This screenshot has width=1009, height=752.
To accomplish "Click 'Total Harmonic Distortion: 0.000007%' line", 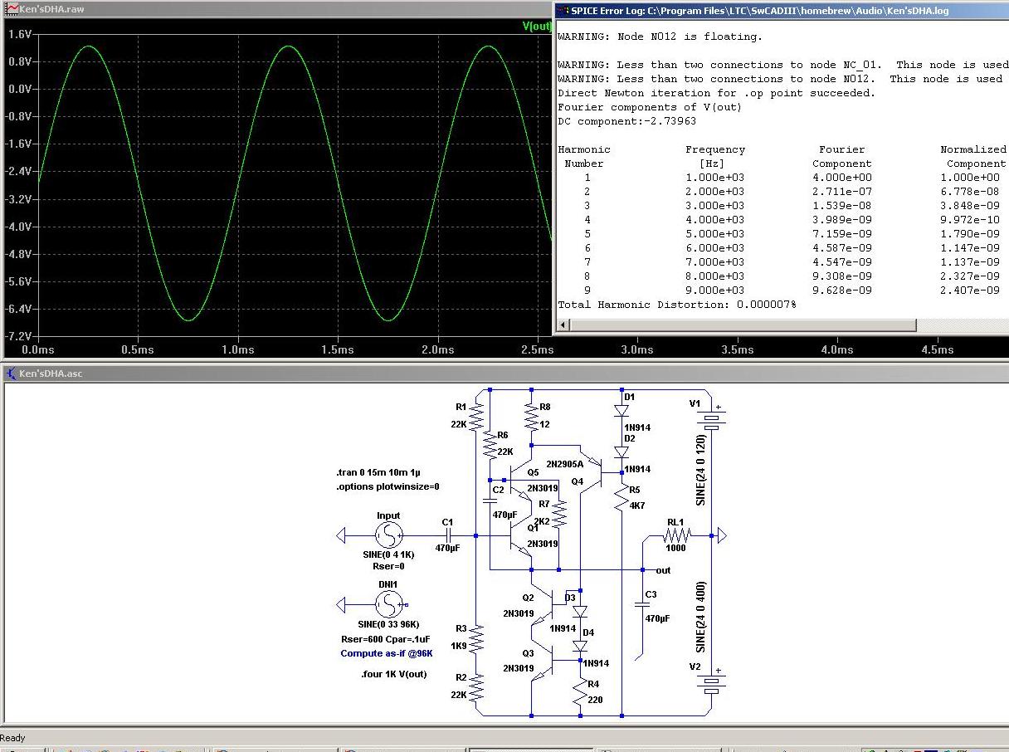I will (676, 305).
